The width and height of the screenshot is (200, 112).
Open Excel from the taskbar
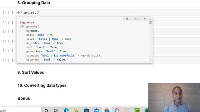coord(147,110)
